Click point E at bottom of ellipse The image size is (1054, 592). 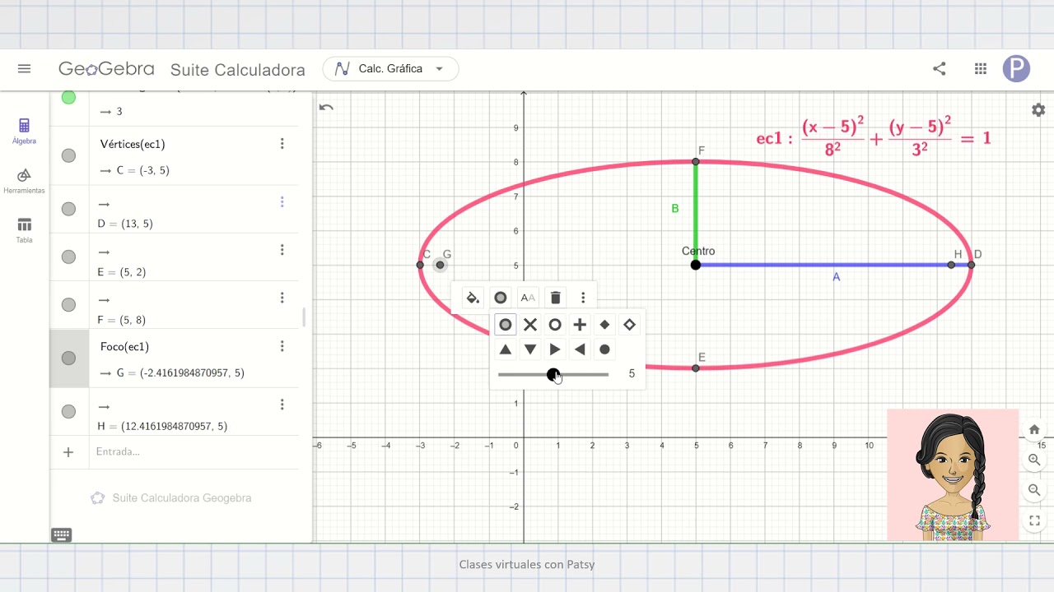click(x=696, y=368)
